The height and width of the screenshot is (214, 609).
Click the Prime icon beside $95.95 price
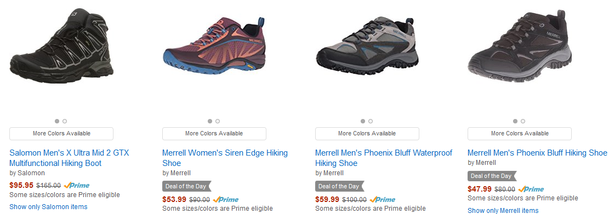point(77,186)
